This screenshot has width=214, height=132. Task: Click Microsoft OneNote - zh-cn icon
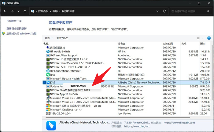tap(48, 110)
